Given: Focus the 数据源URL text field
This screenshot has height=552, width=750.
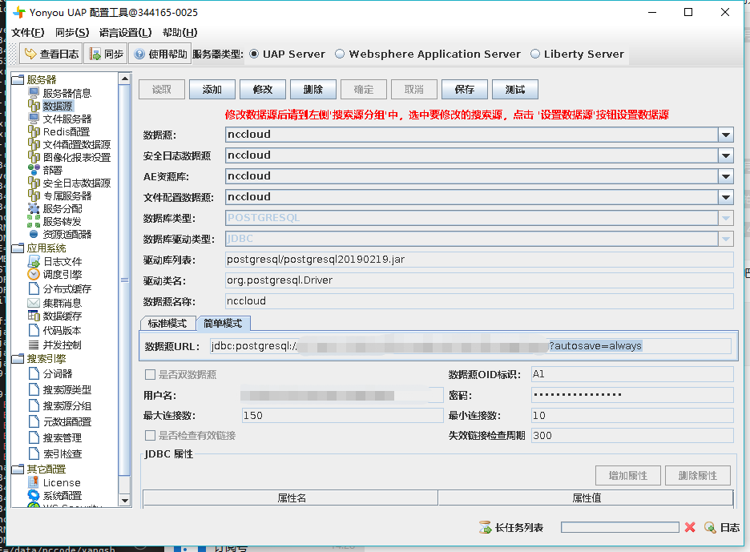Looking at the screenshot, I should 470,346.
